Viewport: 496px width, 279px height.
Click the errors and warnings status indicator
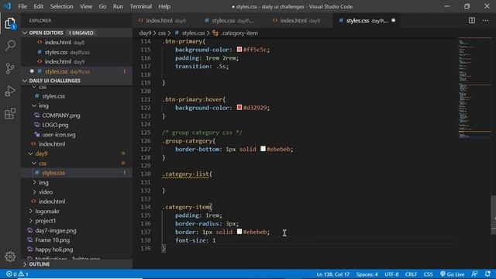pyautogui.click(x=17, y=274)
